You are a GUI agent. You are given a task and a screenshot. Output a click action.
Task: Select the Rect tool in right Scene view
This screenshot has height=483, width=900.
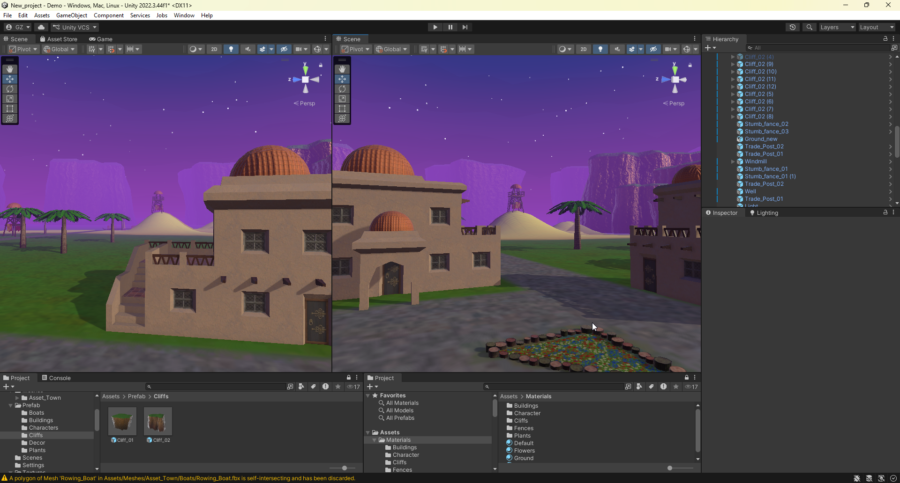coord(342,109)
